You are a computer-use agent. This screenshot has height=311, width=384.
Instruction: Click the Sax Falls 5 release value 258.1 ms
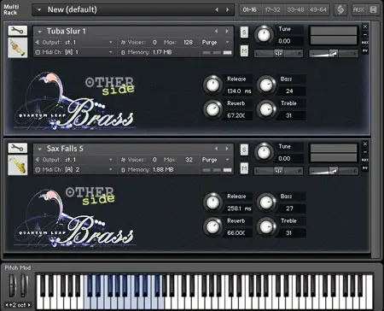239,208
